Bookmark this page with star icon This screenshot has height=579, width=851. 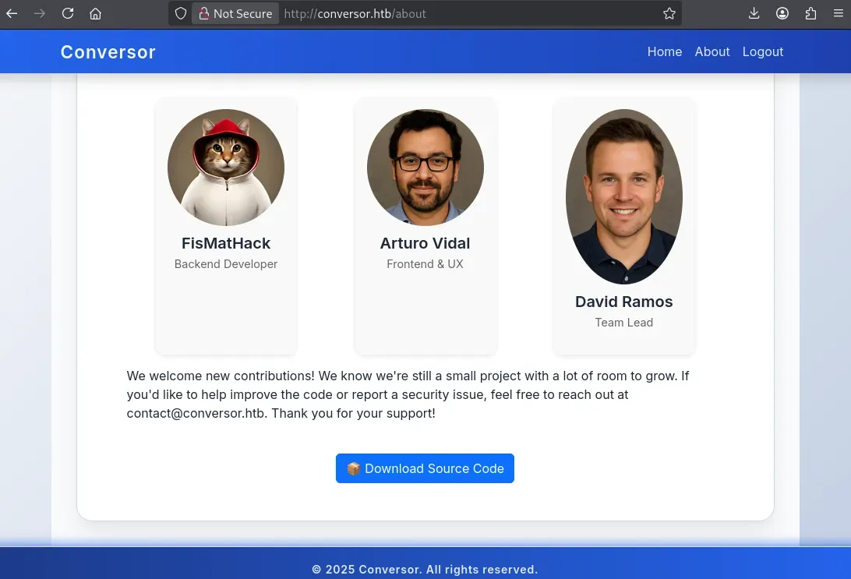(x=669, y=13)
